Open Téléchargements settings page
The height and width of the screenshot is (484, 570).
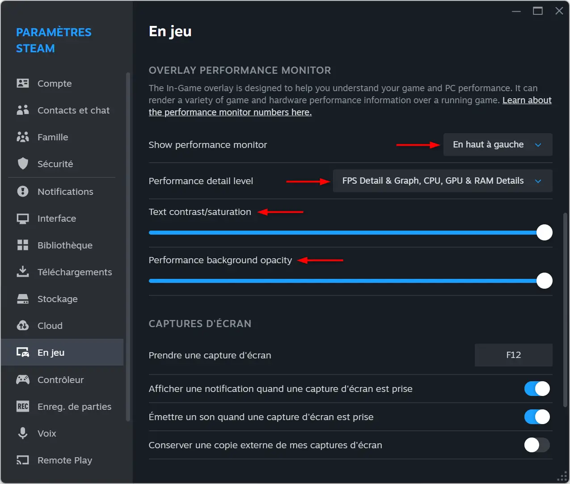point(62,272)
